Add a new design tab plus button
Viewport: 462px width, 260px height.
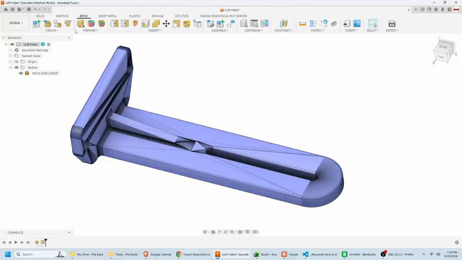(416, 9)
